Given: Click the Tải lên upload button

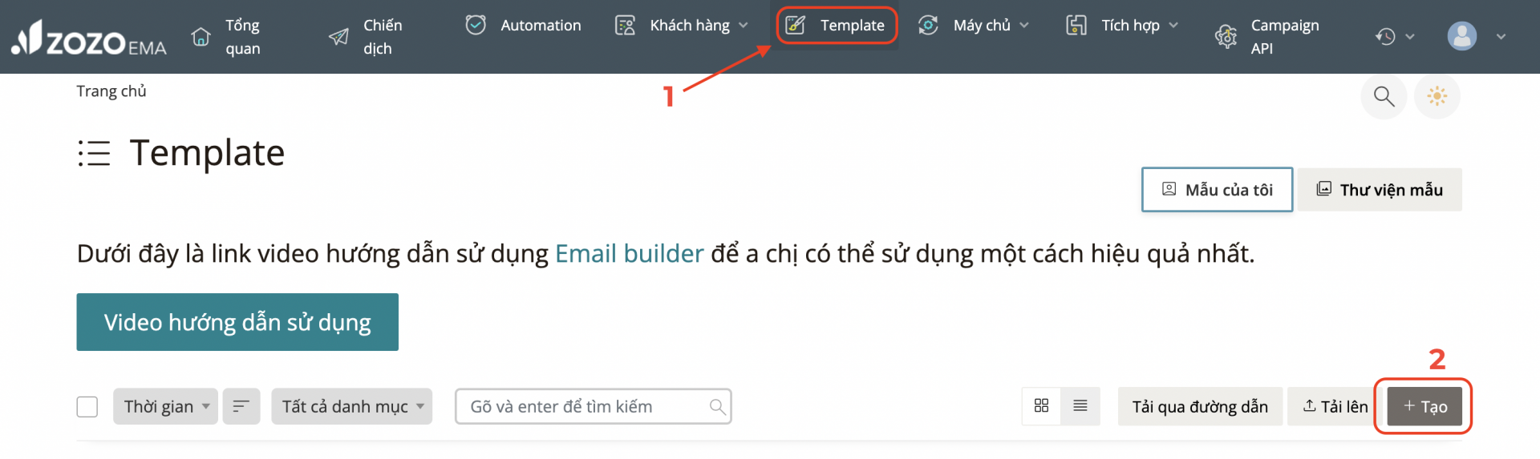Looking at the screenshot, I should click(x=1335, y=407).
